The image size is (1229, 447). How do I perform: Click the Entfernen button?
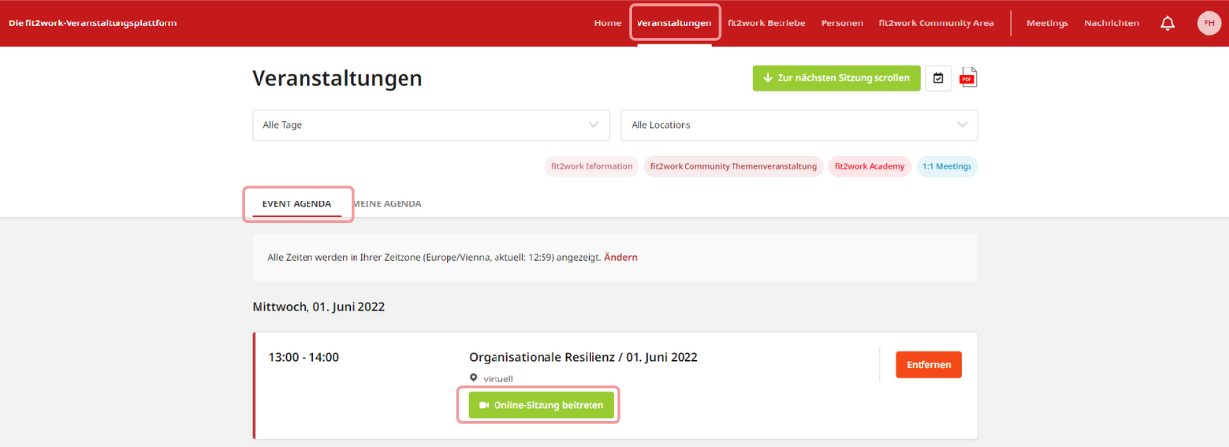[928, 364]
